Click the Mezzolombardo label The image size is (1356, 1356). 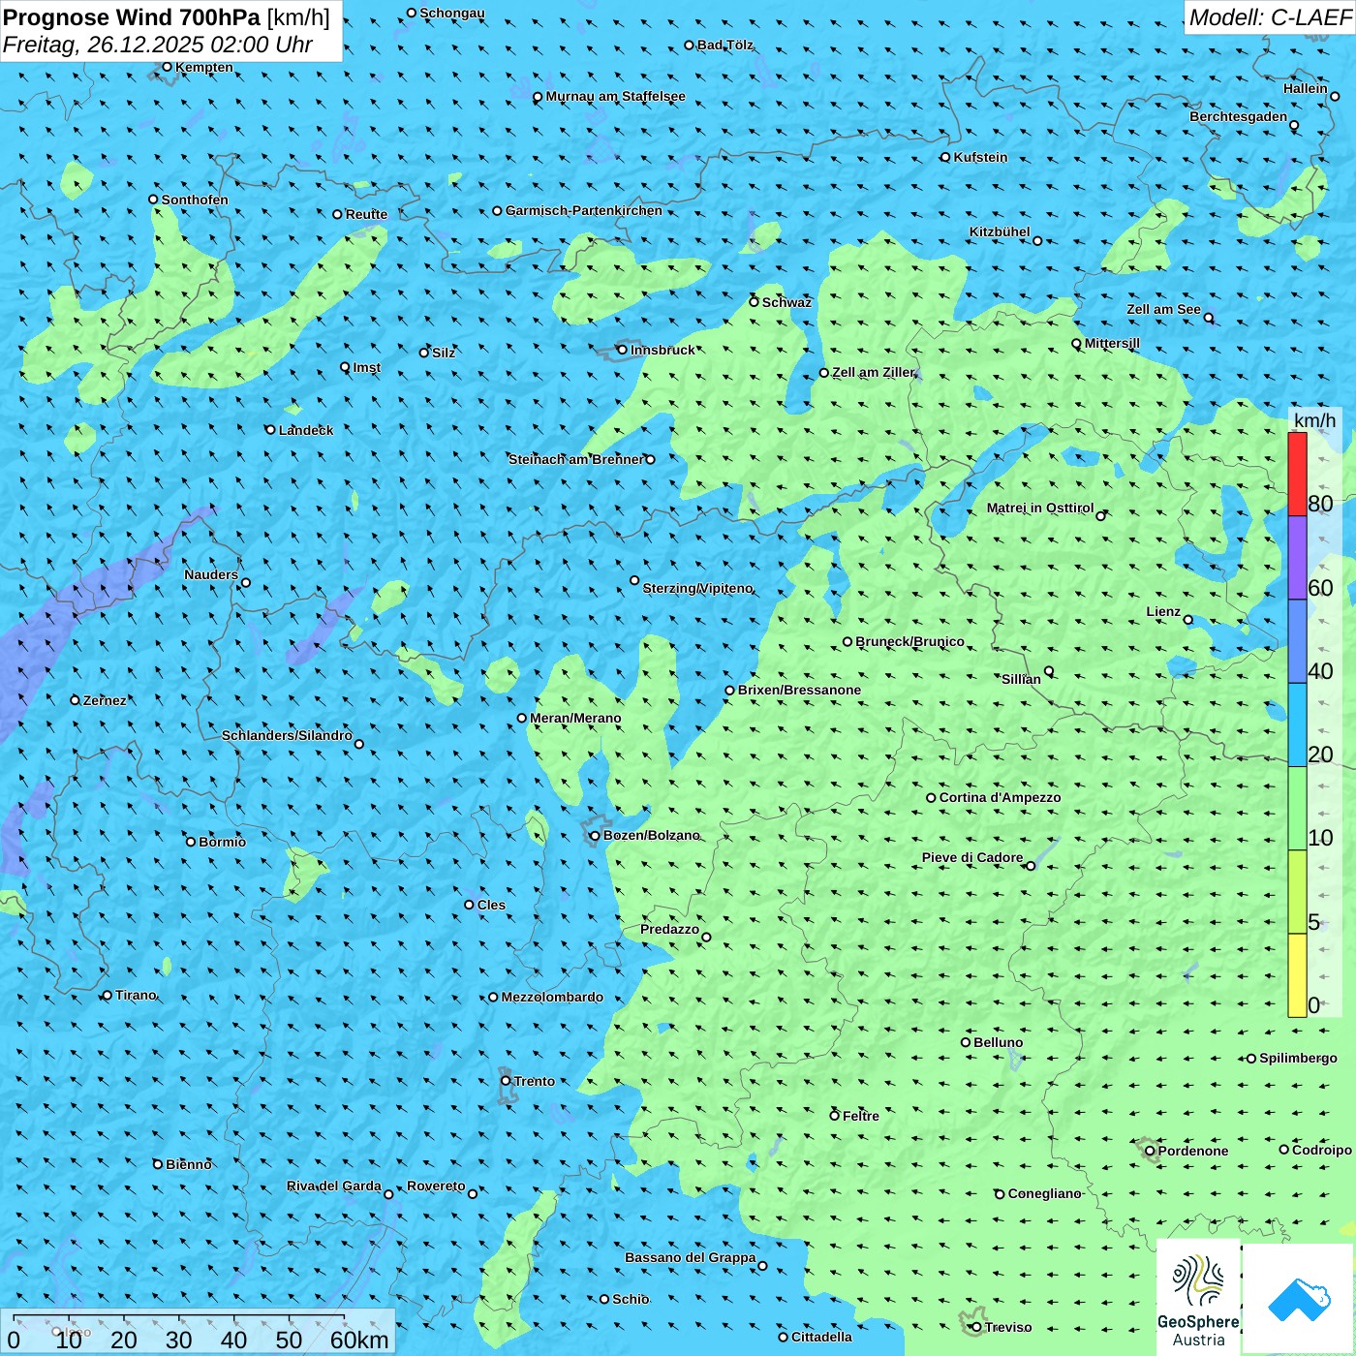(552, 997)
